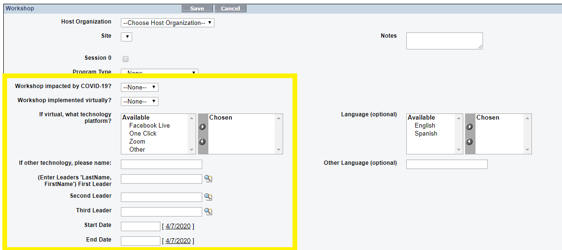The width and height of the screenshot is (562, 250).
Task: Tick the Session 0 checkbox
Action: pyautogui.click(x=126, y=59)
